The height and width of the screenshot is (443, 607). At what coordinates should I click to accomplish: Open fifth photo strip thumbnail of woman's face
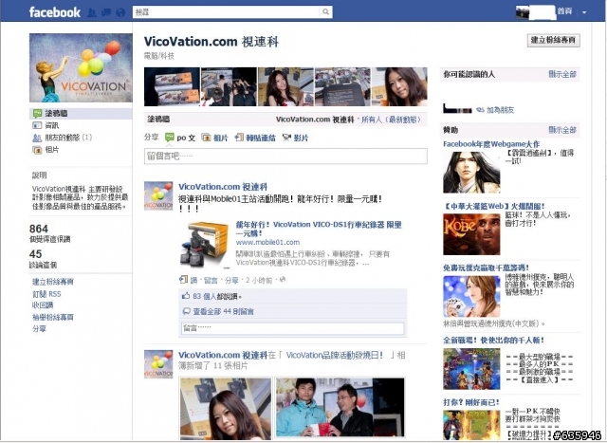pyautogui.click(x=399, y=86)
